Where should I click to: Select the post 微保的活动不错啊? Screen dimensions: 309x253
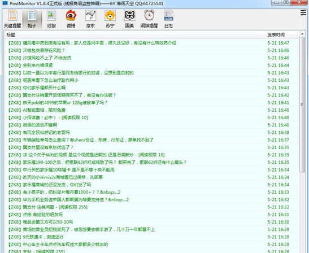32,125
